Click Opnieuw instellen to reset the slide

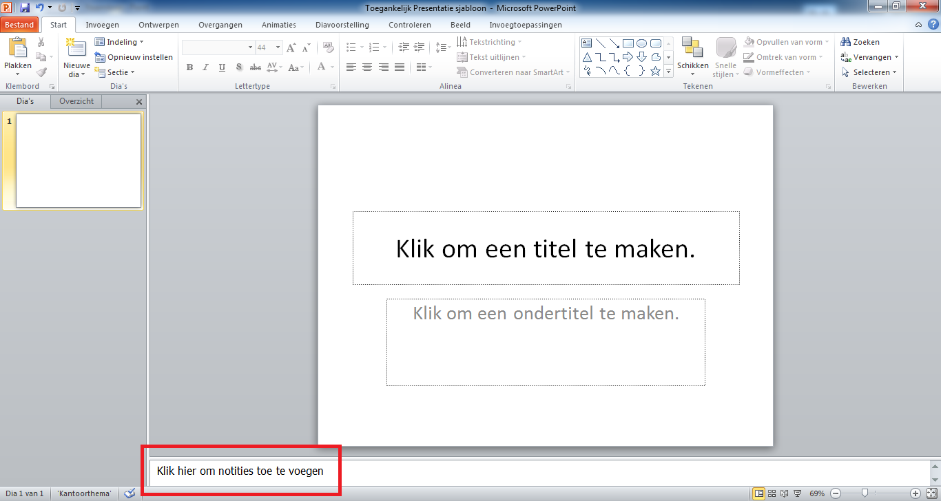click(x=134, y=57)
